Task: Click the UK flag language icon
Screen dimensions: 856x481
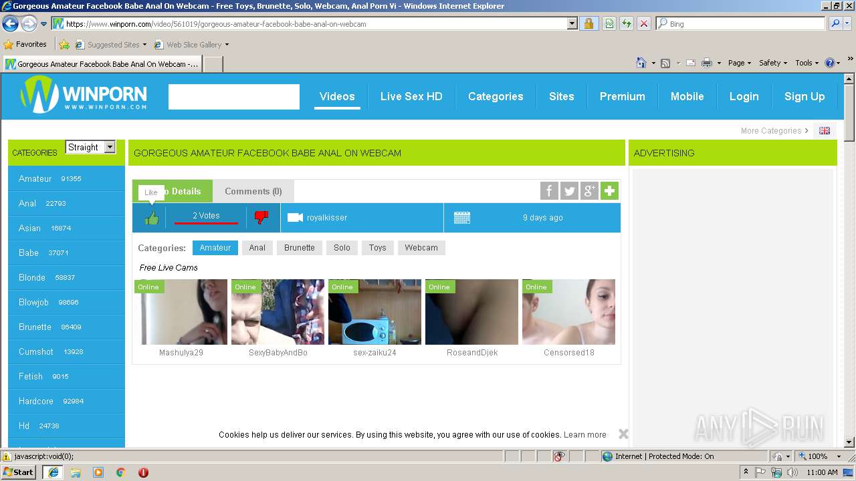Action: (825, 131)
